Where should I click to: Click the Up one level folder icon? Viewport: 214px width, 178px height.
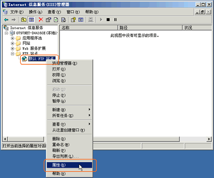[24, 20]
